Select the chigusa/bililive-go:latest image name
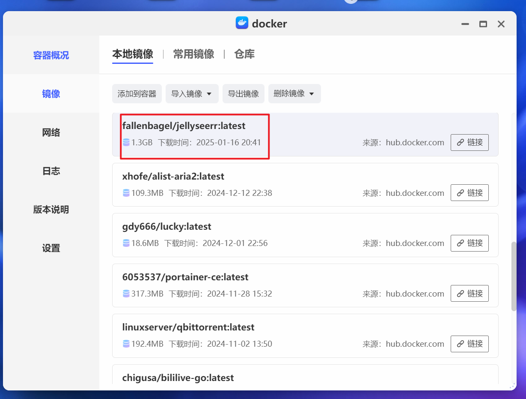526x399 pixels. [x=178, y=378]
